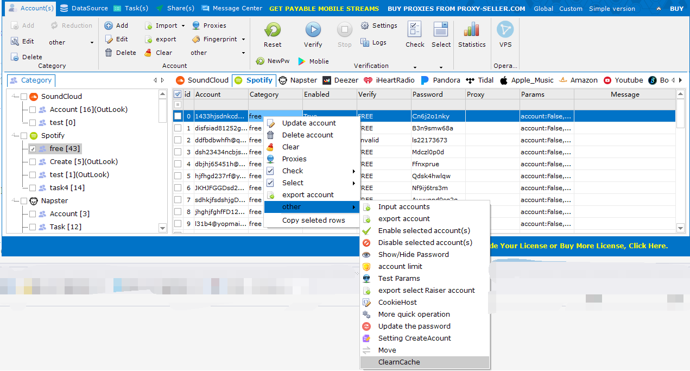Open the verification Settings gear

pyautogui.click(x=365, y=26)
